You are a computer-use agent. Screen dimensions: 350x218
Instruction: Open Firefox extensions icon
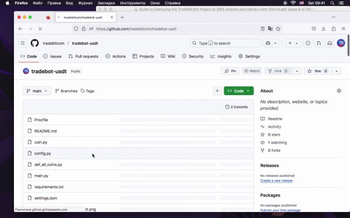click(334, 28)
